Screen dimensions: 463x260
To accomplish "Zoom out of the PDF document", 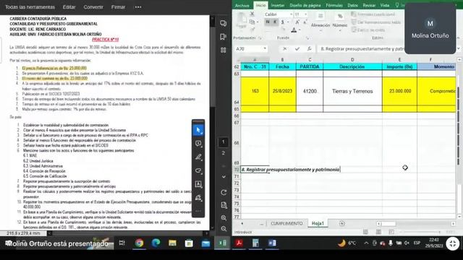I will coord(224,229).
